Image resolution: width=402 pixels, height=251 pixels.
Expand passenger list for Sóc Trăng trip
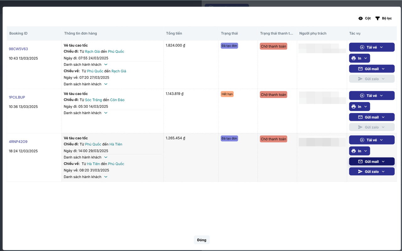pos(85,113)
